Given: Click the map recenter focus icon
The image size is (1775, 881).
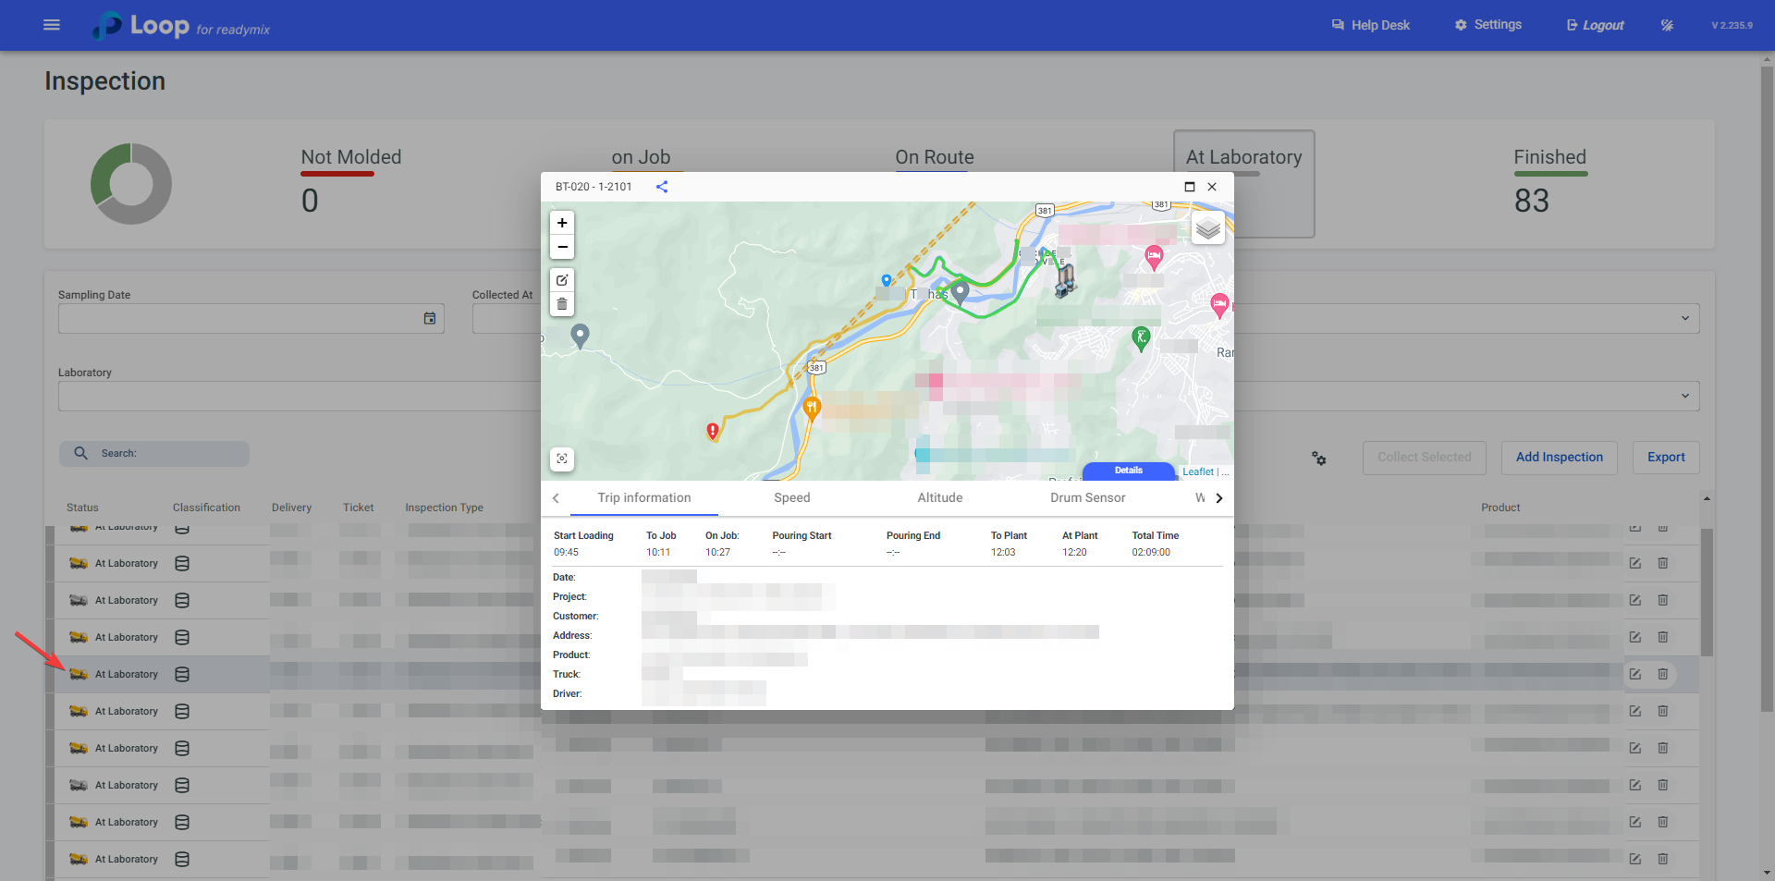Looking at the screenshot, I should (562, 459).
